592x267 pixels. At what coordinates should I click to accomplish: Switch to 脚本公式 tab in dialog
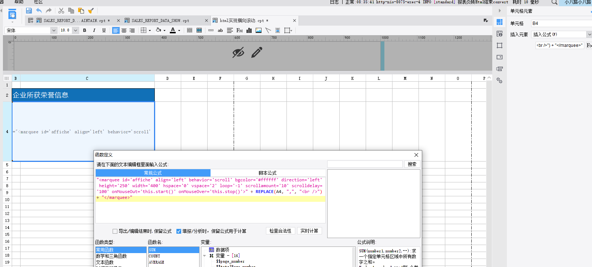click(268, 173)
